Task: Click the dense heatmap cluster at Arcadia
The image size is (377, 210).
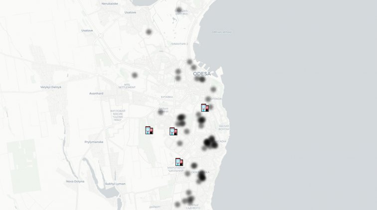Action: [209, 143]
